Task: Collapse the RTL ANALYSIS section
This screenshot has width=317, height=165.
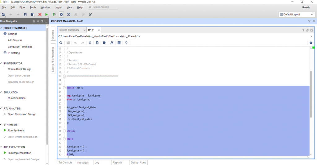Action: (1, 108)
